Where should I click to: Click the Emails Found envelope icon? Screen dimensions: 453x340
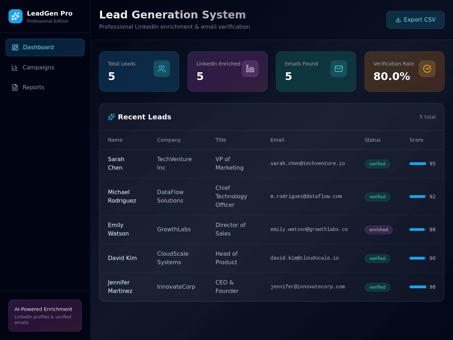pyautogui.click(x=339, y=69)
